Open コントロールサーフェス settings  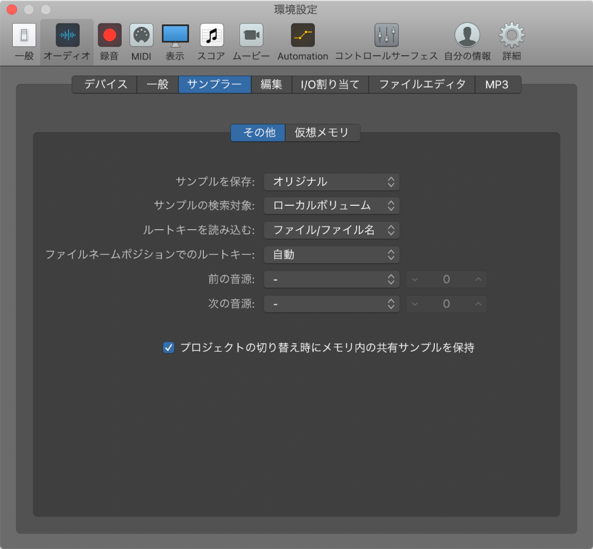point(386,40)
